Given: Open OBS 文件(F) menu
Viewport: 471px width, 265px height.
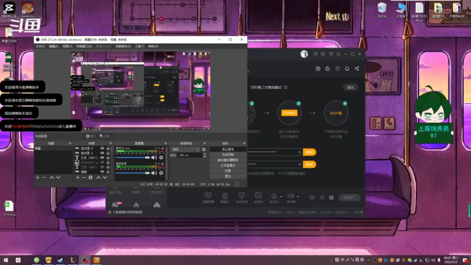Looking at the screenshot, I should 40,47.
